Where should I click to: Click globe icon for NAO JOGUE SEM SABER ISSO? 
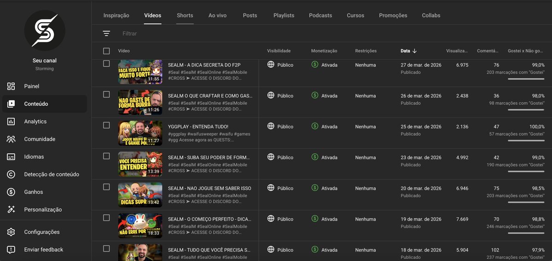pyautogui.click(x=271, y=188)
